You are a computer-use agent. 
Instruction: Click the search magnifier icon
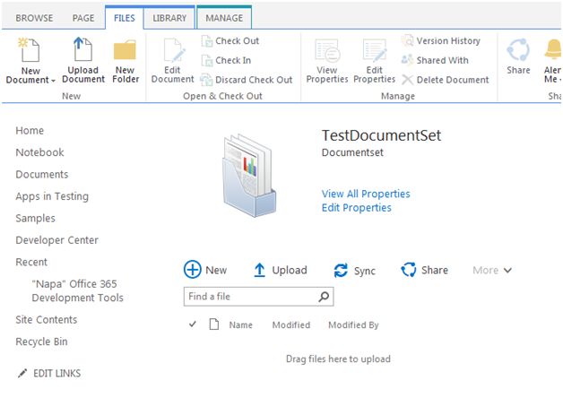[324, 297]
